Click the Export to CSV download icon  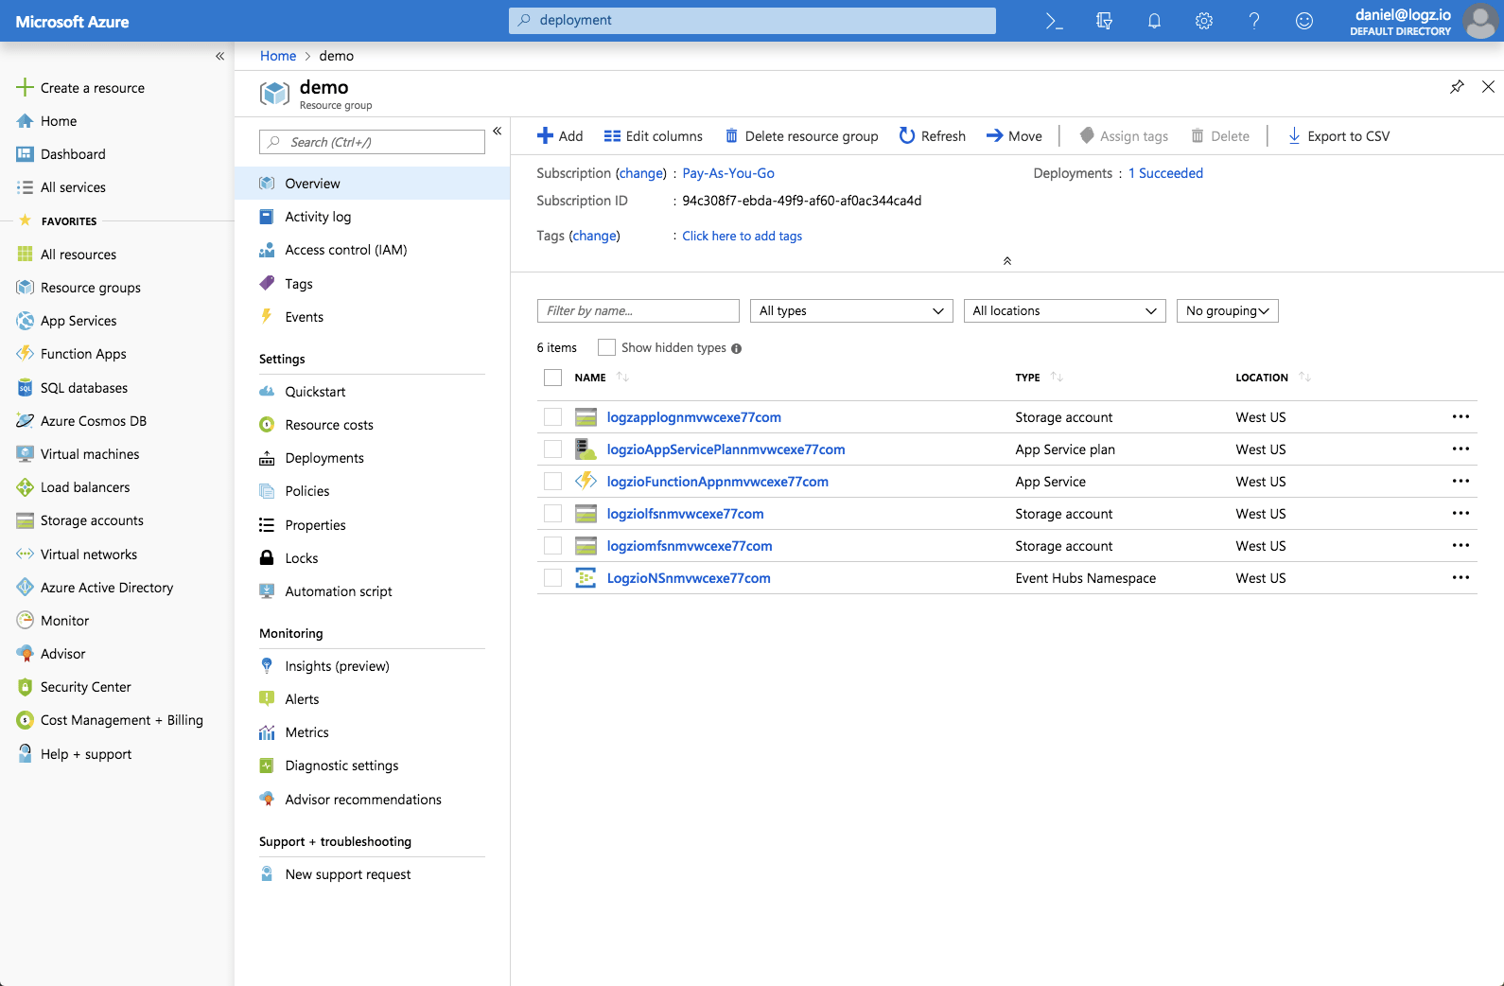tap(1294, 135)
